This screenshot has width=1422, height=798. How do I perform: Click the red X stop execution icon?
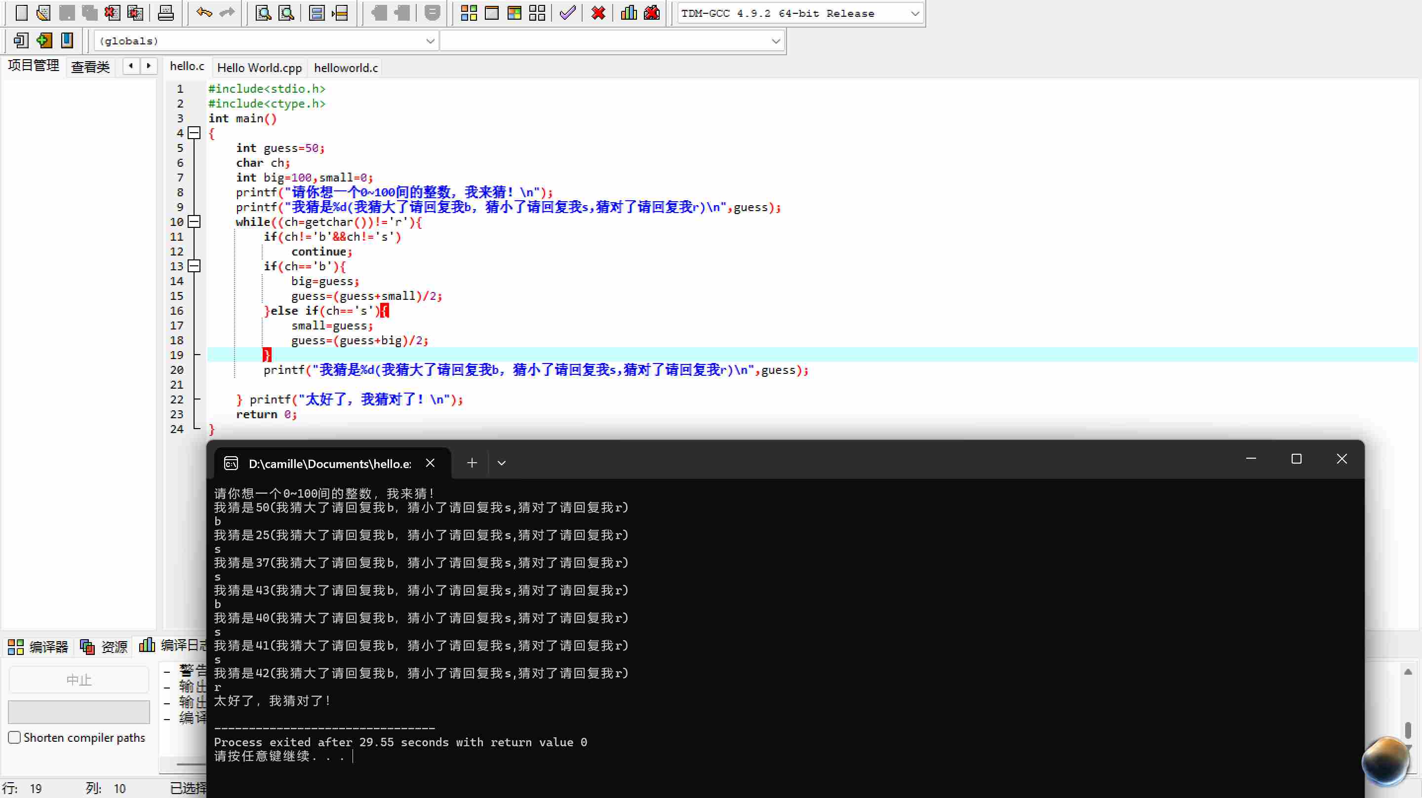(598, 13)
